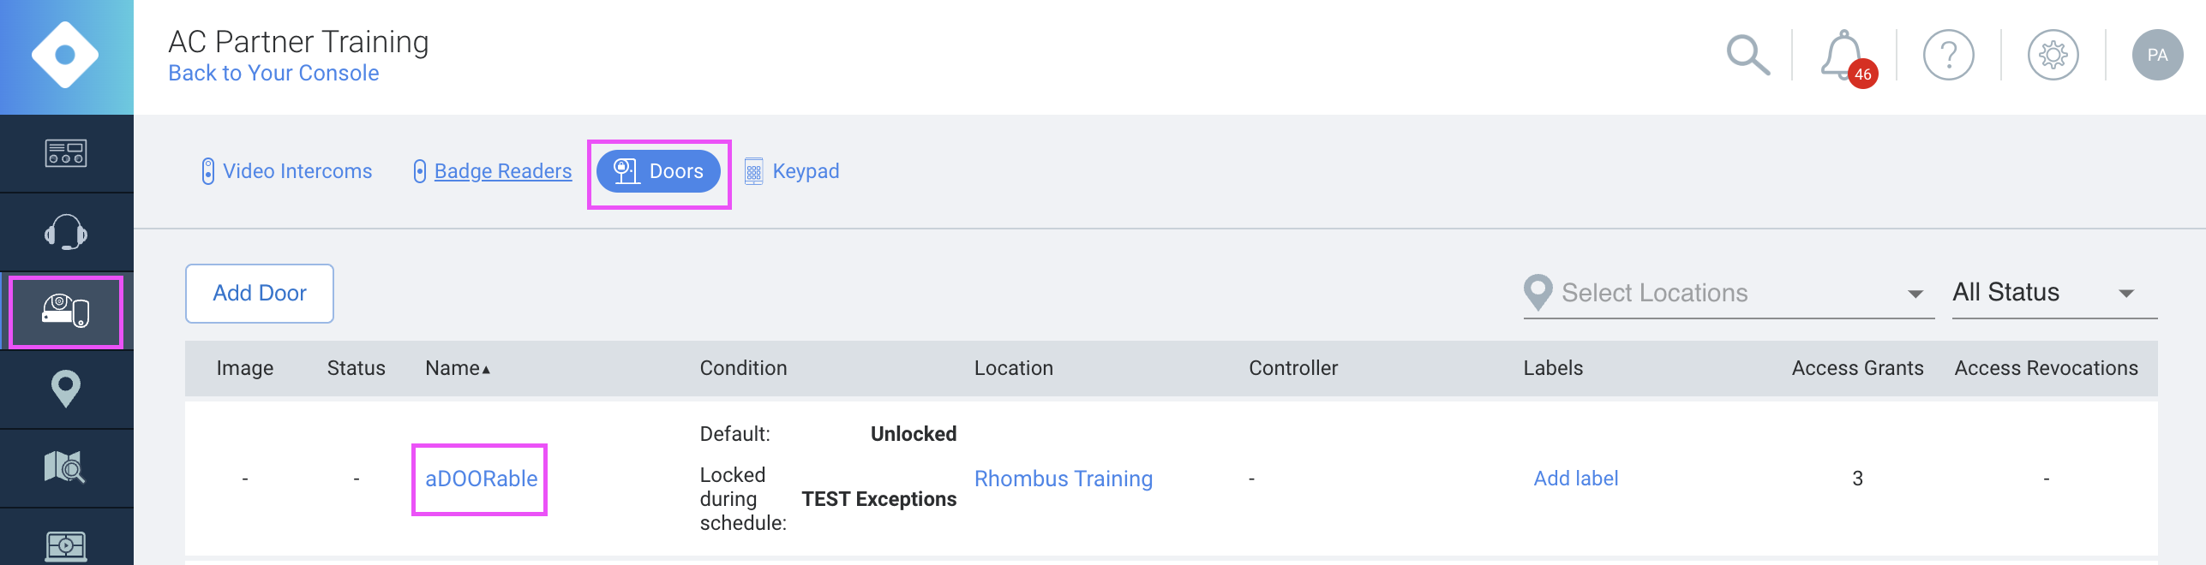Click the Add Door button
Screen dimensions: 2206x565
pyautogui.click(x=259, y=293)
